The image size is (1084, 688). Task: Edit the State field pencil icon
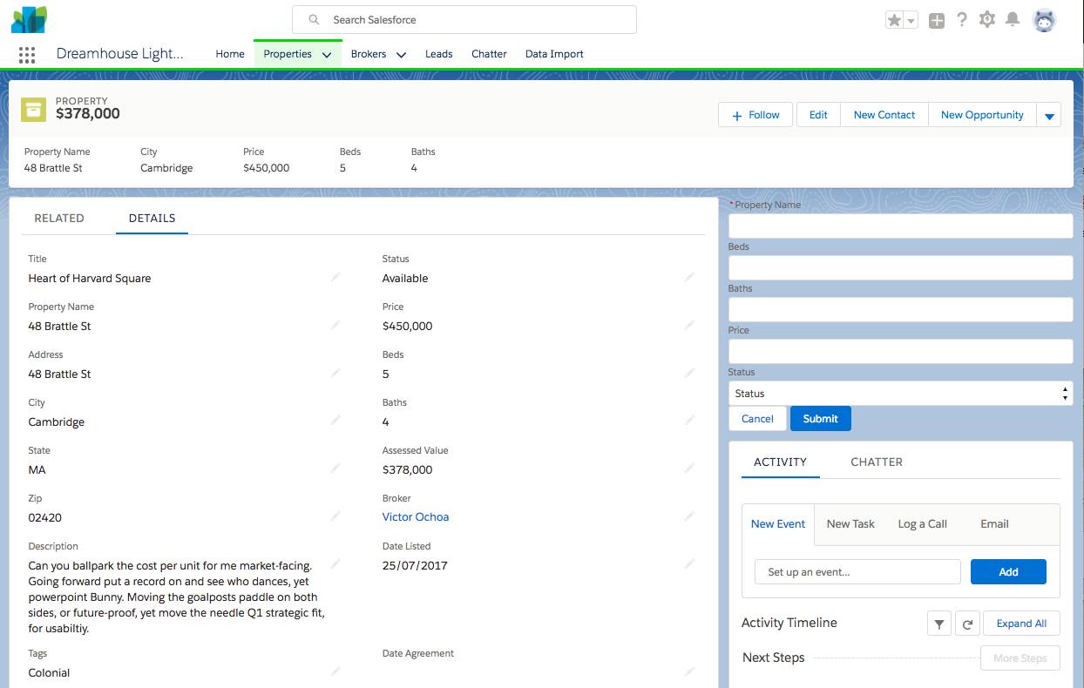[x=335, y=469]
